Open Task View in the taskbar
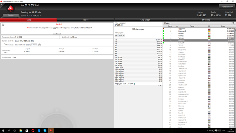This screenshot has width=236, height=133. click(x=15, y=131)
